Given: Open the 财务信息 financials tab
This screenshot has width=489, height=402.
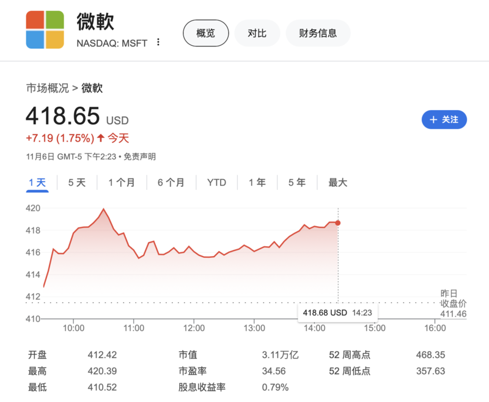Looking at the screenshot, I should click(318, 33).
